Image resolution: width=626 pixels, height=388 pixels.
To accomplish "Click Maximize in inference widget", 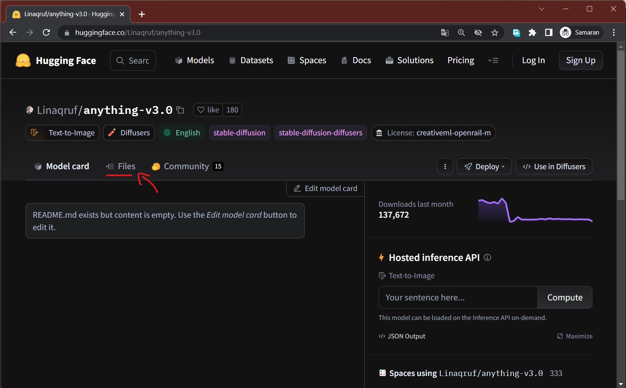I will coord(575,336).
